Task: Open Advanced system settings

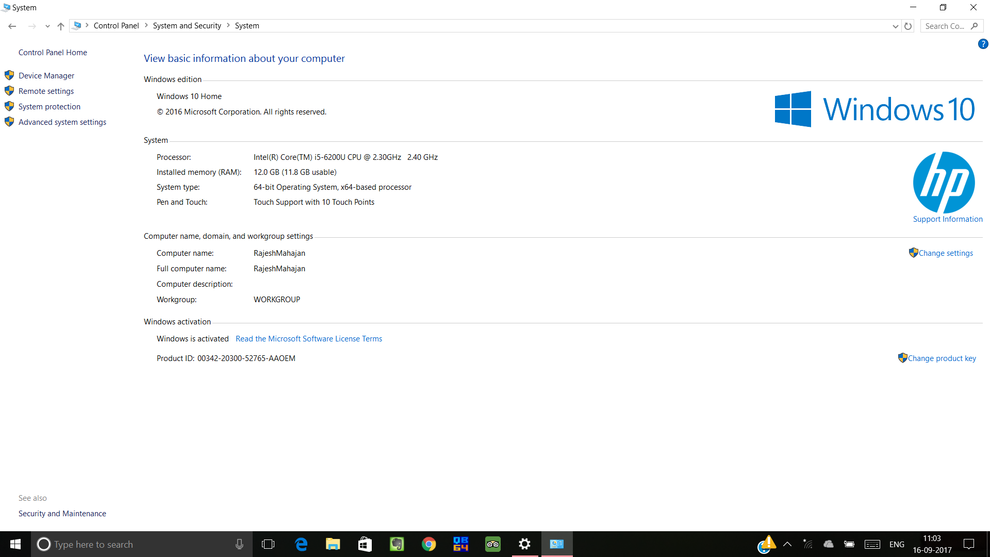Action: (x=62, y=122)
